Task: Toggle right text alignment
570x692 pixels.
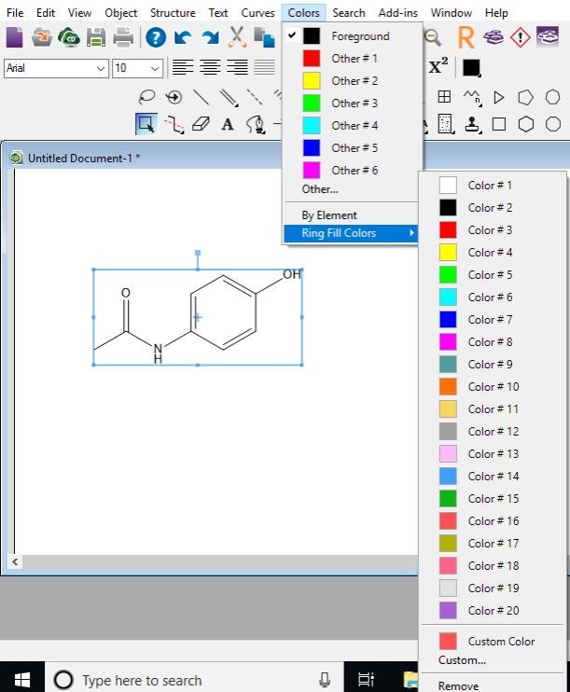Action: click(237, 67)
